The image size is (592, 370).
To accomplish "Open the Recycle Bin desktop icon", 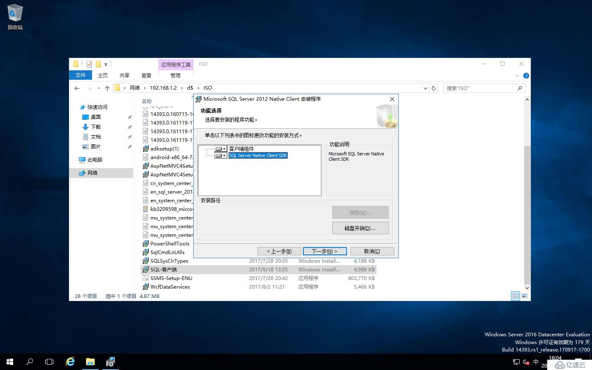I will point(15,17).
